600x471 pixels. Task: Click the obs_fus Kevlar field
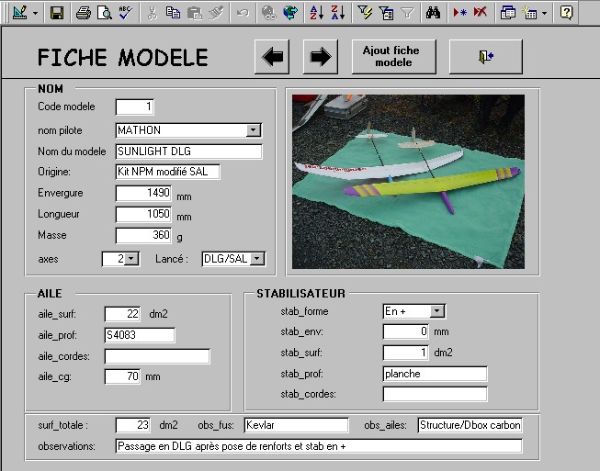tap(296, 425)
